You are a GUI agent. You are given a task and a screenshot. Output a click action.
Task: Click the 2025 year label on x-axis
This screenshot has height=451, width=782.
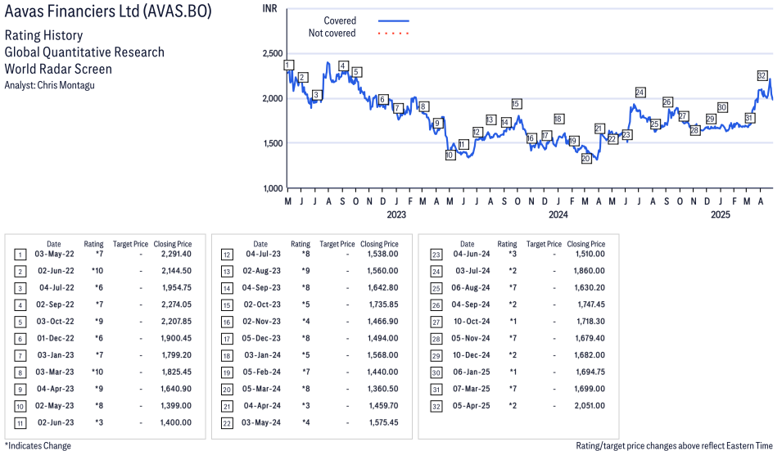click(720, 214)
